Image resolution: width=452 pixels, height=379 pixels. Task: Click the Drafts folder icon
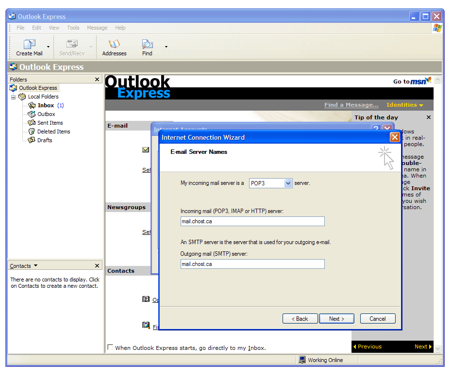32,140
